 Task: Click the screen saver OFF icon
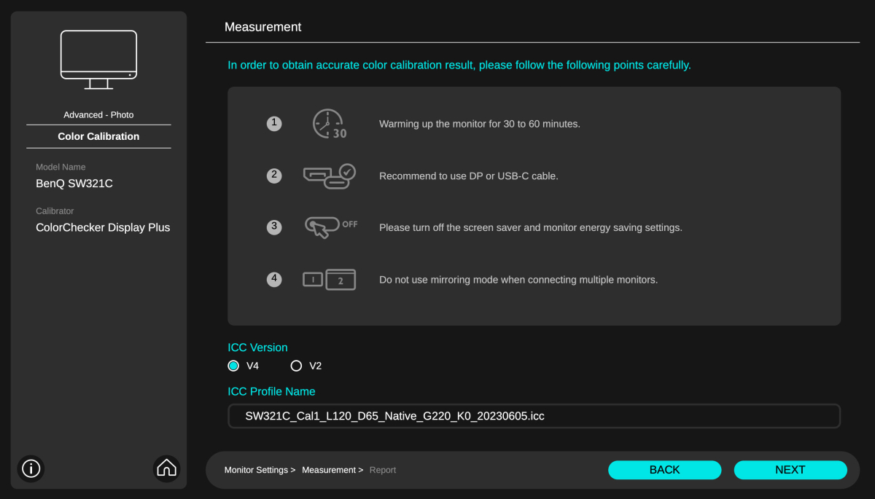click(x=330, y=227)
